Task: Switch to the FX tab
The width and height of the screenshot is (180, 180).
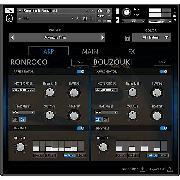Action: pos(131,51)
